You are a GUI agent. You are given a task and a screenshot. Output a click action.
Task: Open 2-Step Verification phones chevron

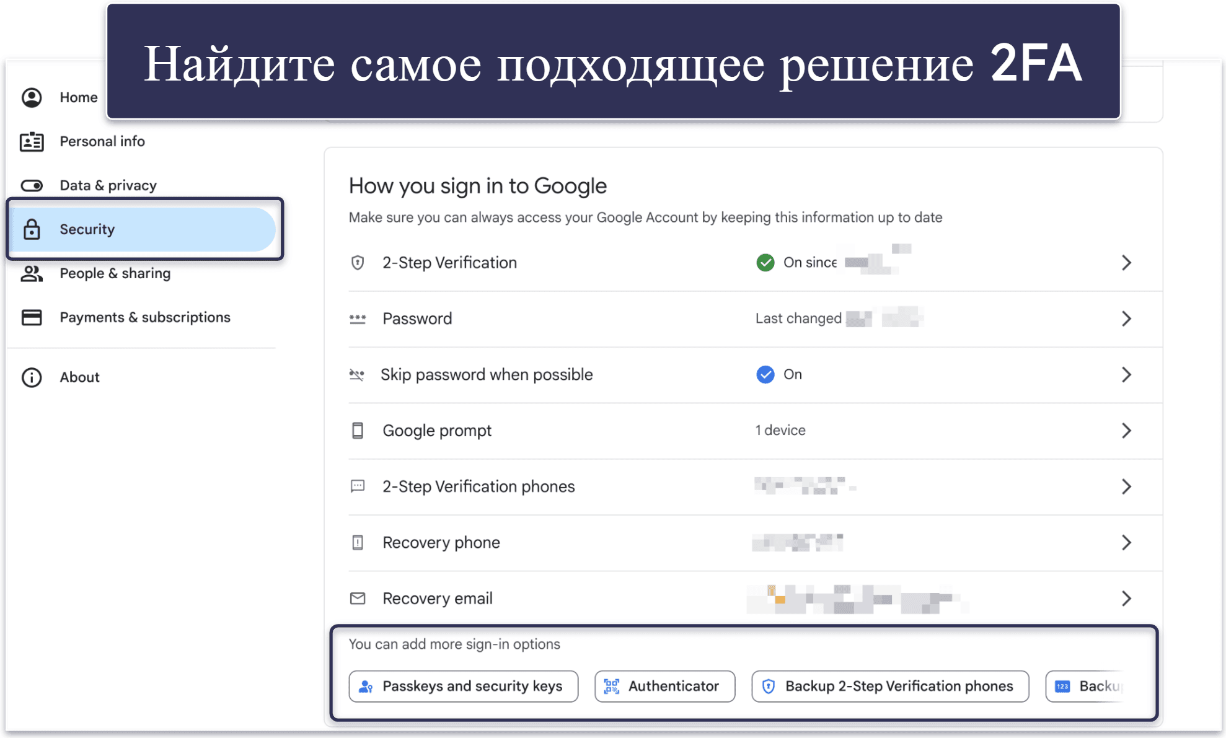(x=1127, y=486)
